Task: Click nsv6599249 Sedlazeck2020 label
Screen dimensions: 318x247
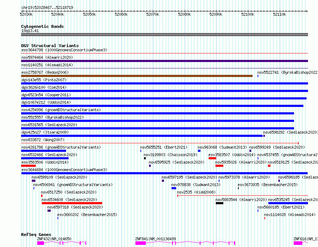Action: 277,147
